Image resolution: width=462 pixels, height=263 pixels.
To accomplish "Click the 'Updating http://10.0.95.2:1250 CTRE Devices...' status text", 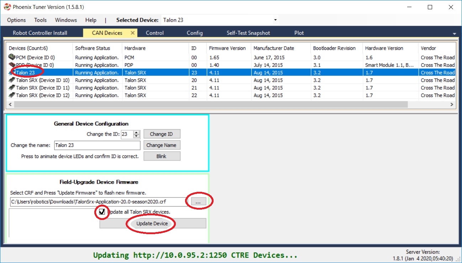I will click(195, 255).
